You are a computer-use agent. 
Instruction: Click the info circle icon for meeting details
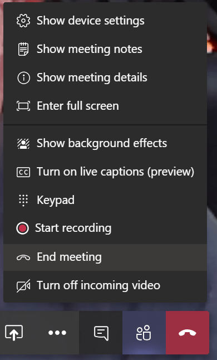[23, 77]
